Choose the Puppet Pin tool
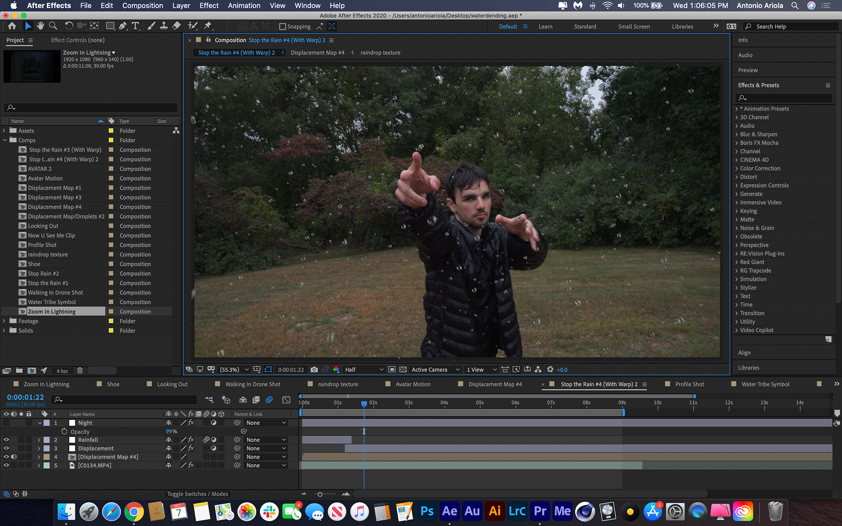The image size is (842, 526). pyautogui.click(x=208, y=26)
